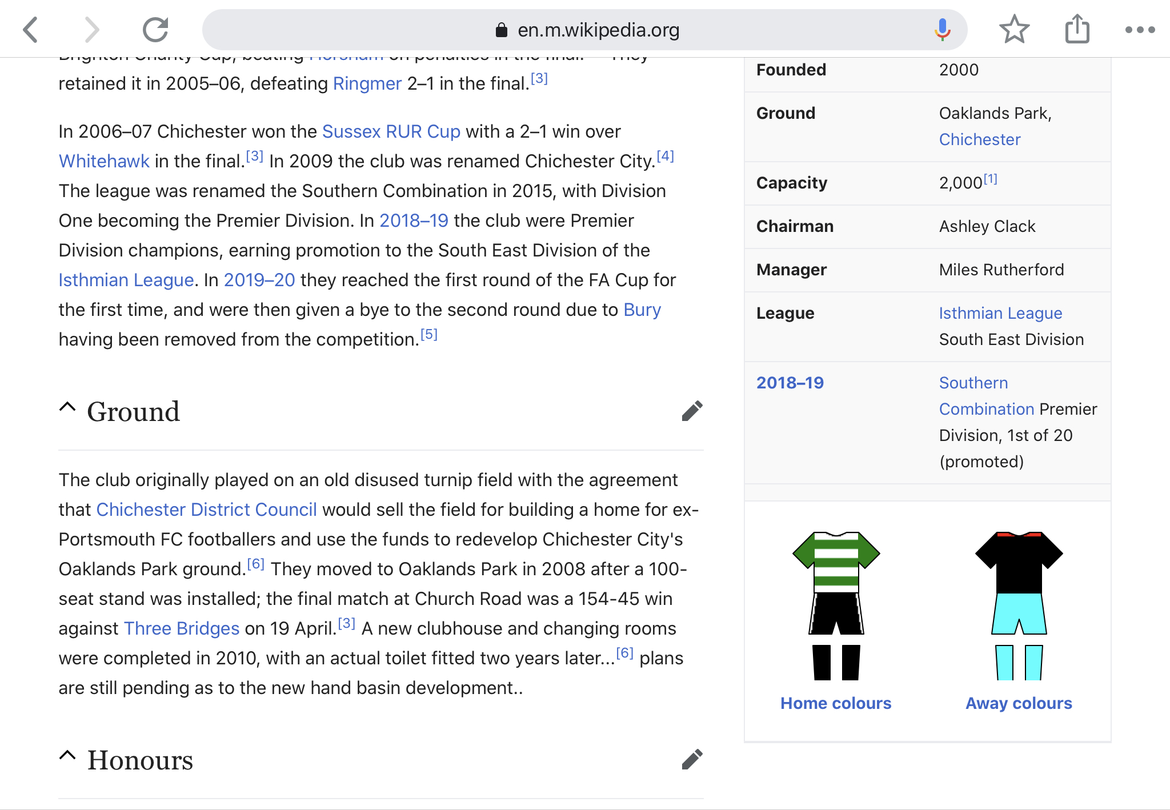Open citation [3] after '19 April'
The image size is (1170, 810).
coord(346,623)
